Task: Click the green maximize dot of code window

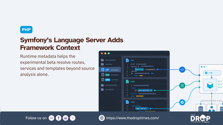Action: point(109,53)
